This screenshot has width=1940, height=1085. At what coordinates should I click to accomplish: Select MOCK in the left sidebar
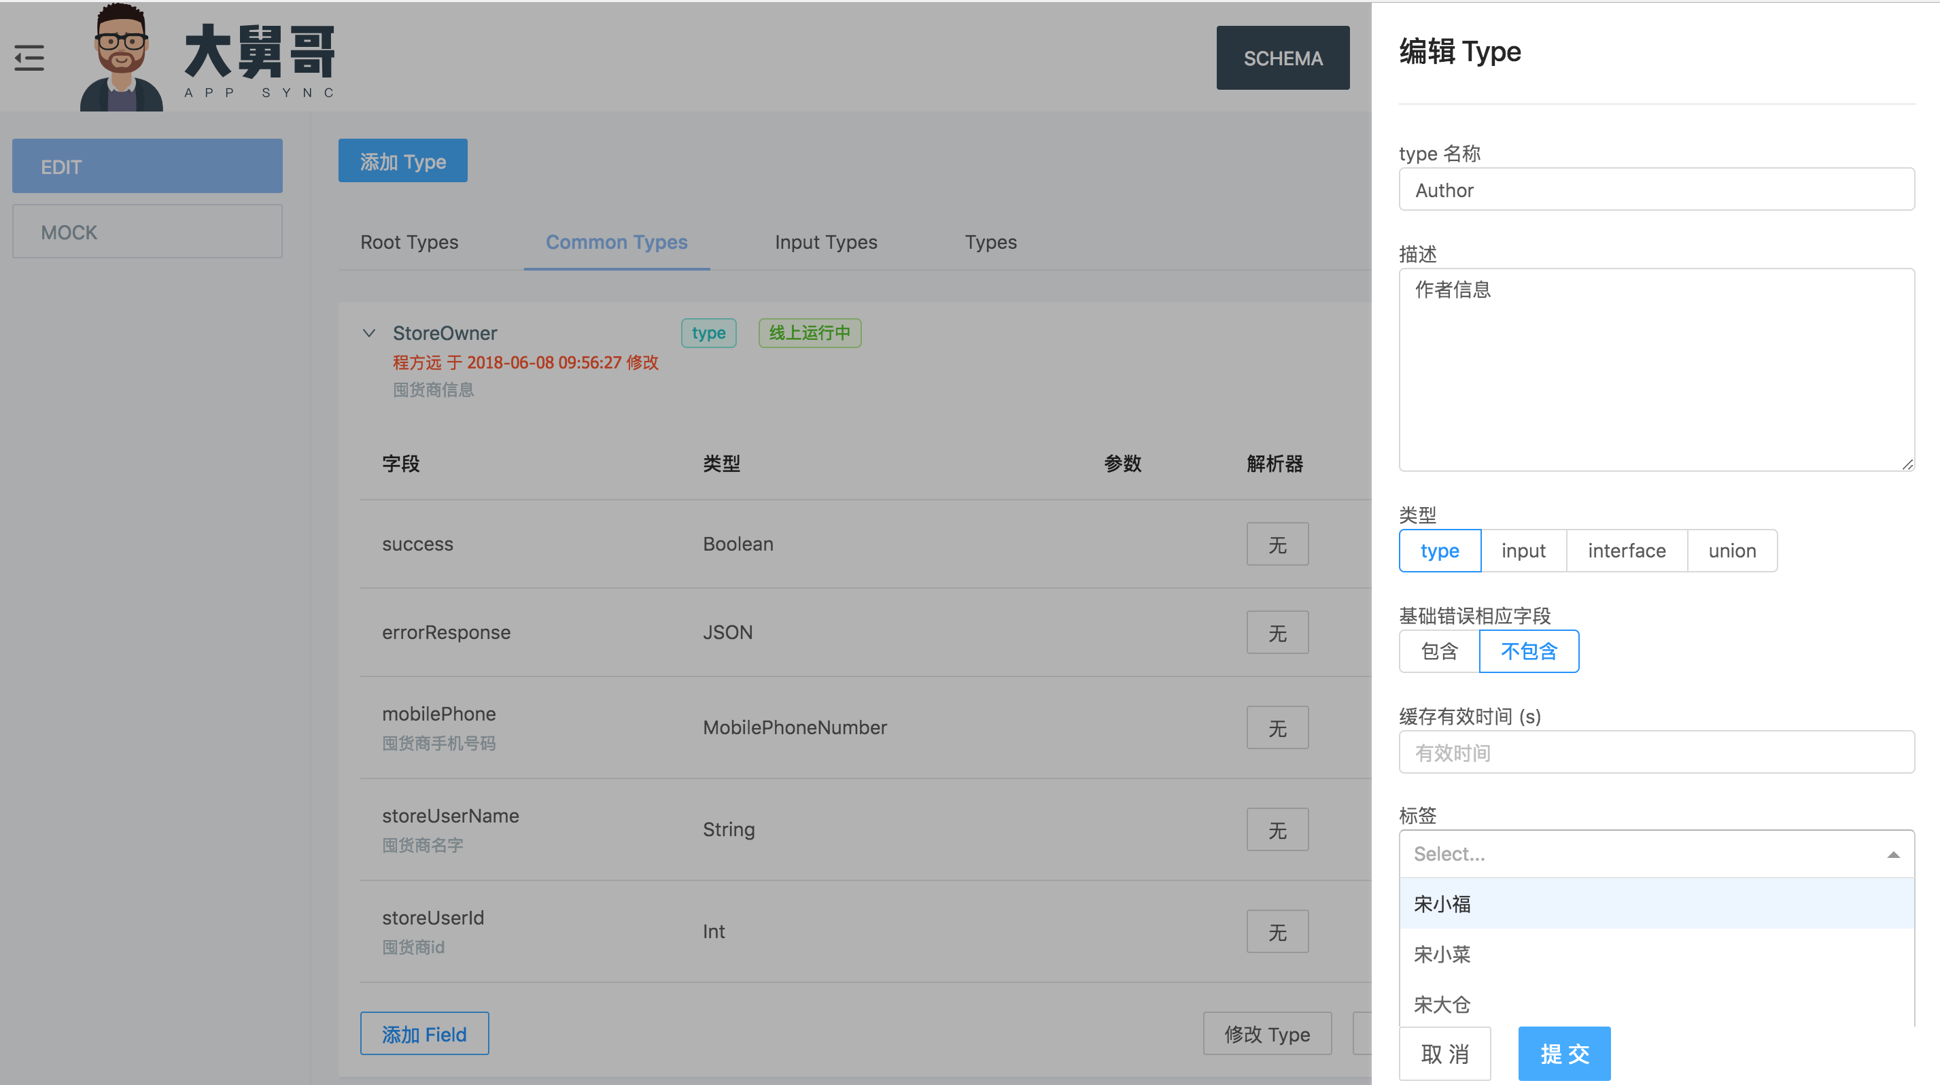pos(147,232)
